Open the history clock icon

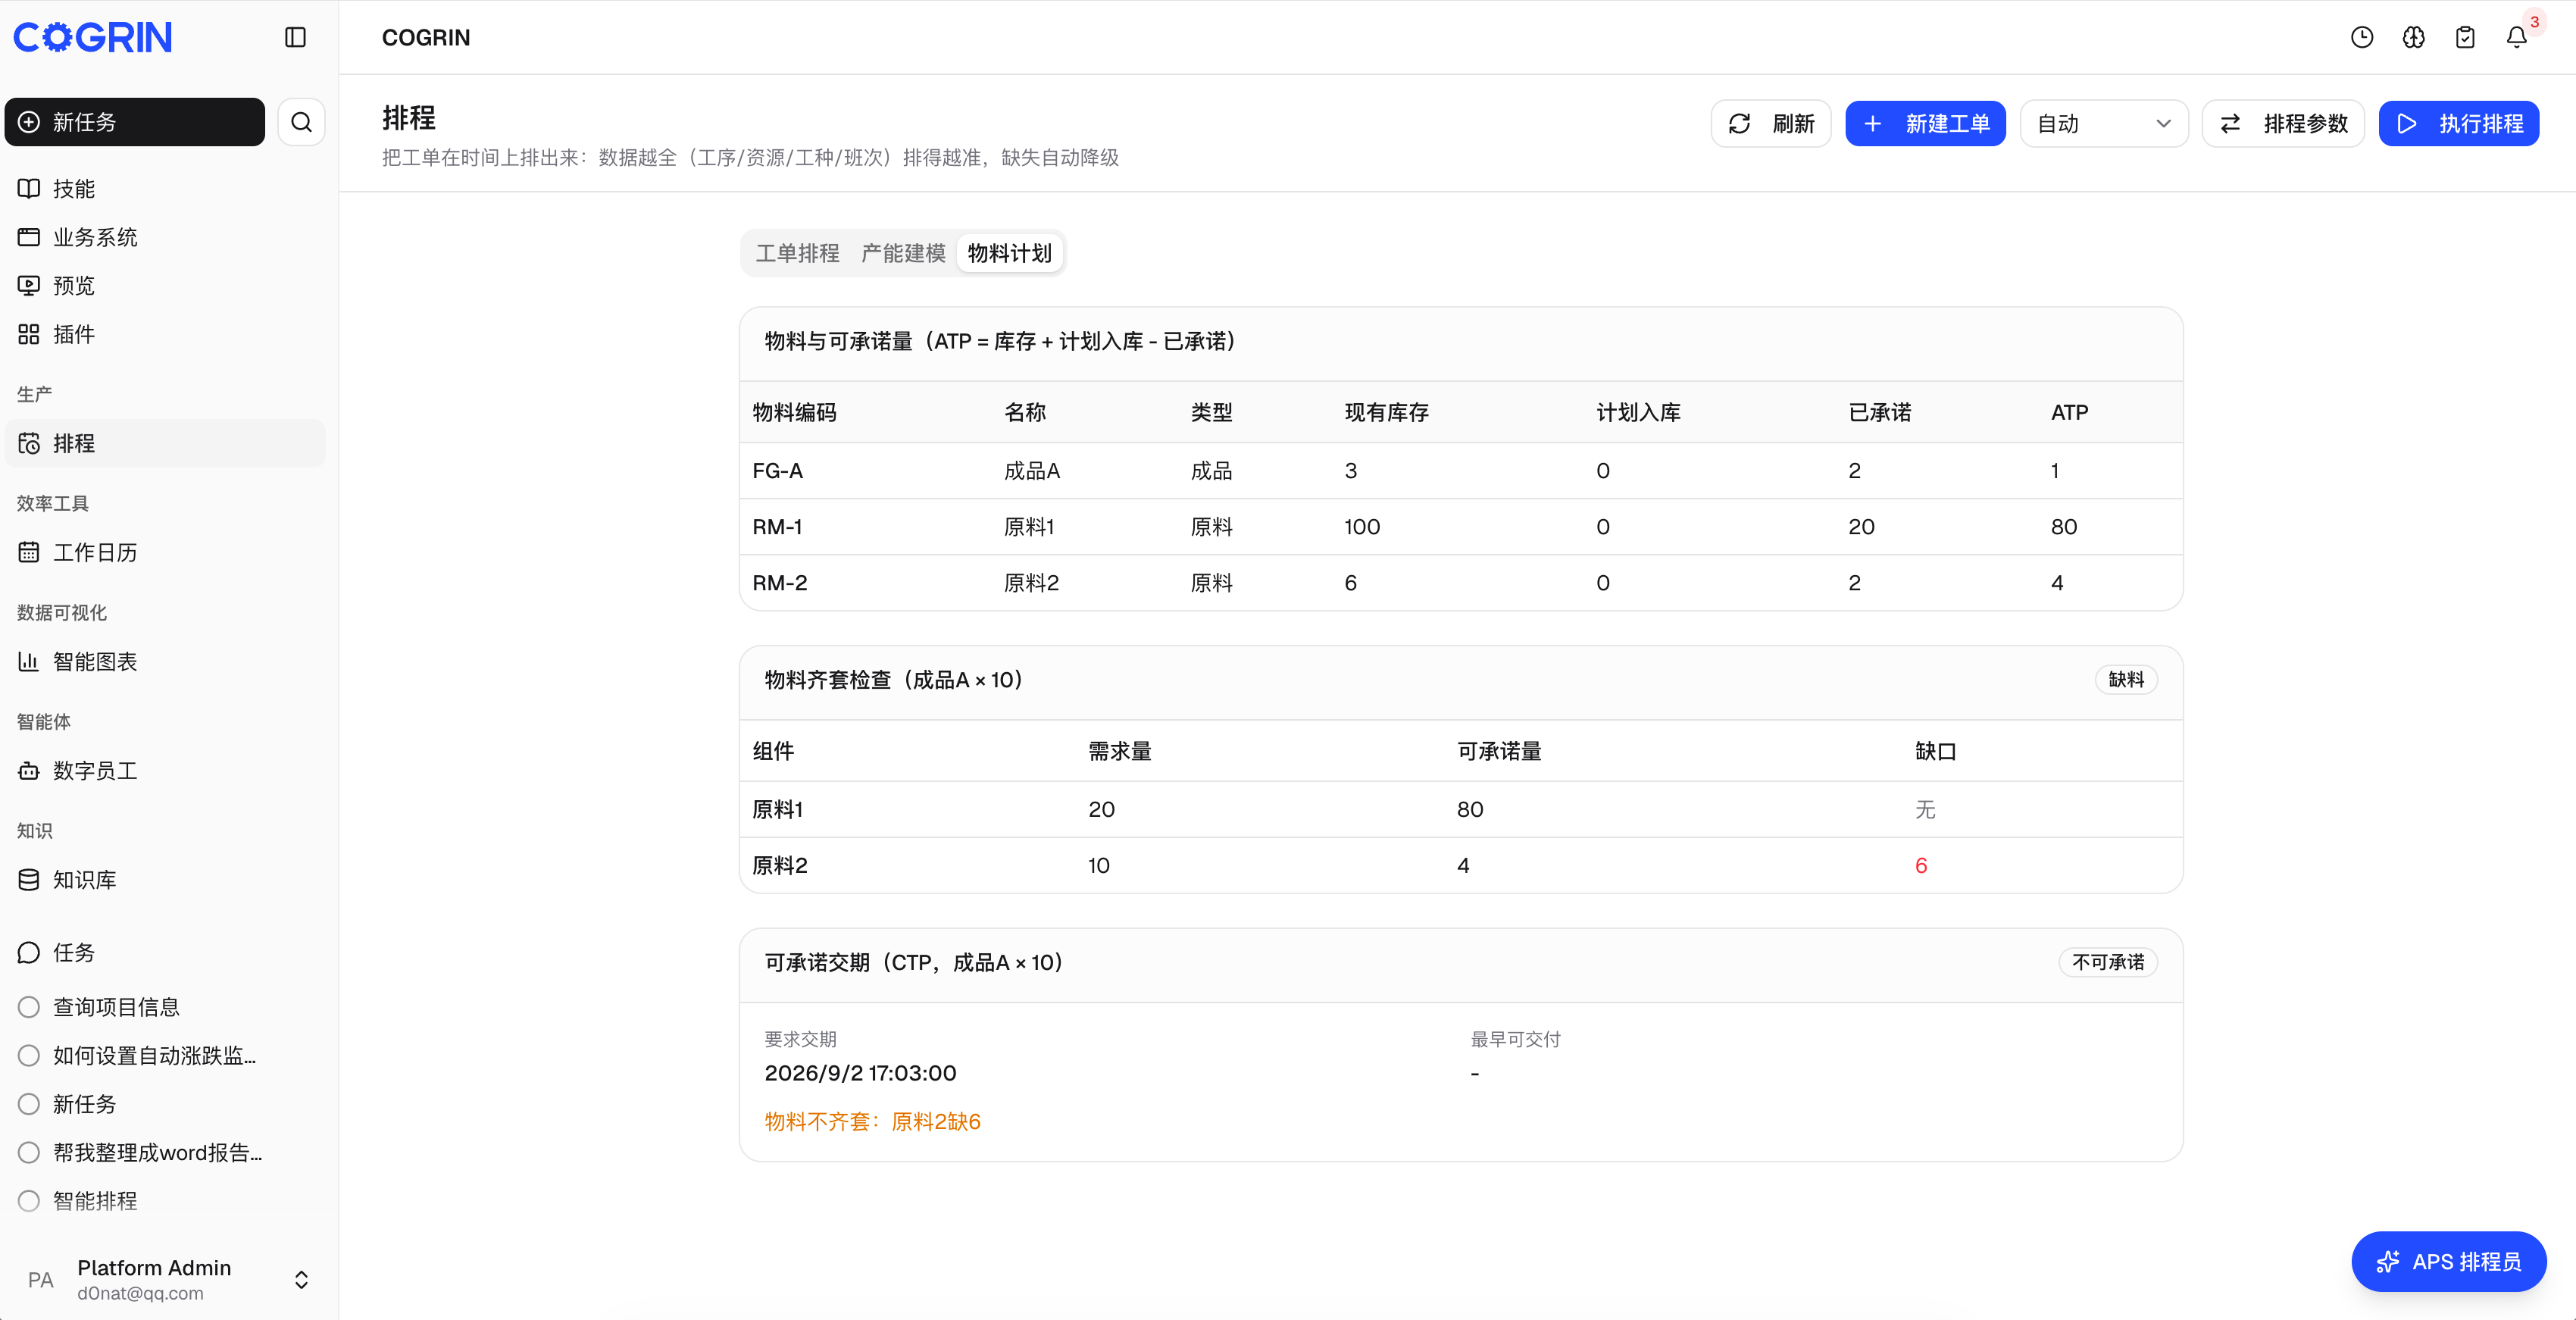click(x=2362, y=38)
